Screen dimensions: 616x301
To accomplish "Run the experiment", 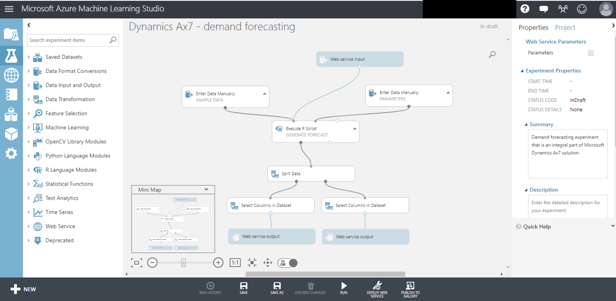I will click(344, 288).
